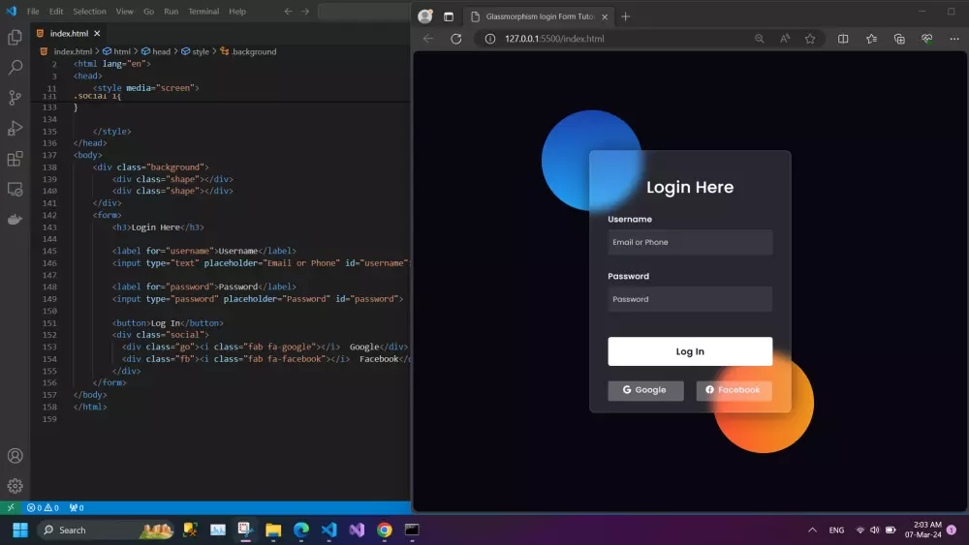Click the zoom icon in address bar

pyautogui.click(x=759, y=39)
